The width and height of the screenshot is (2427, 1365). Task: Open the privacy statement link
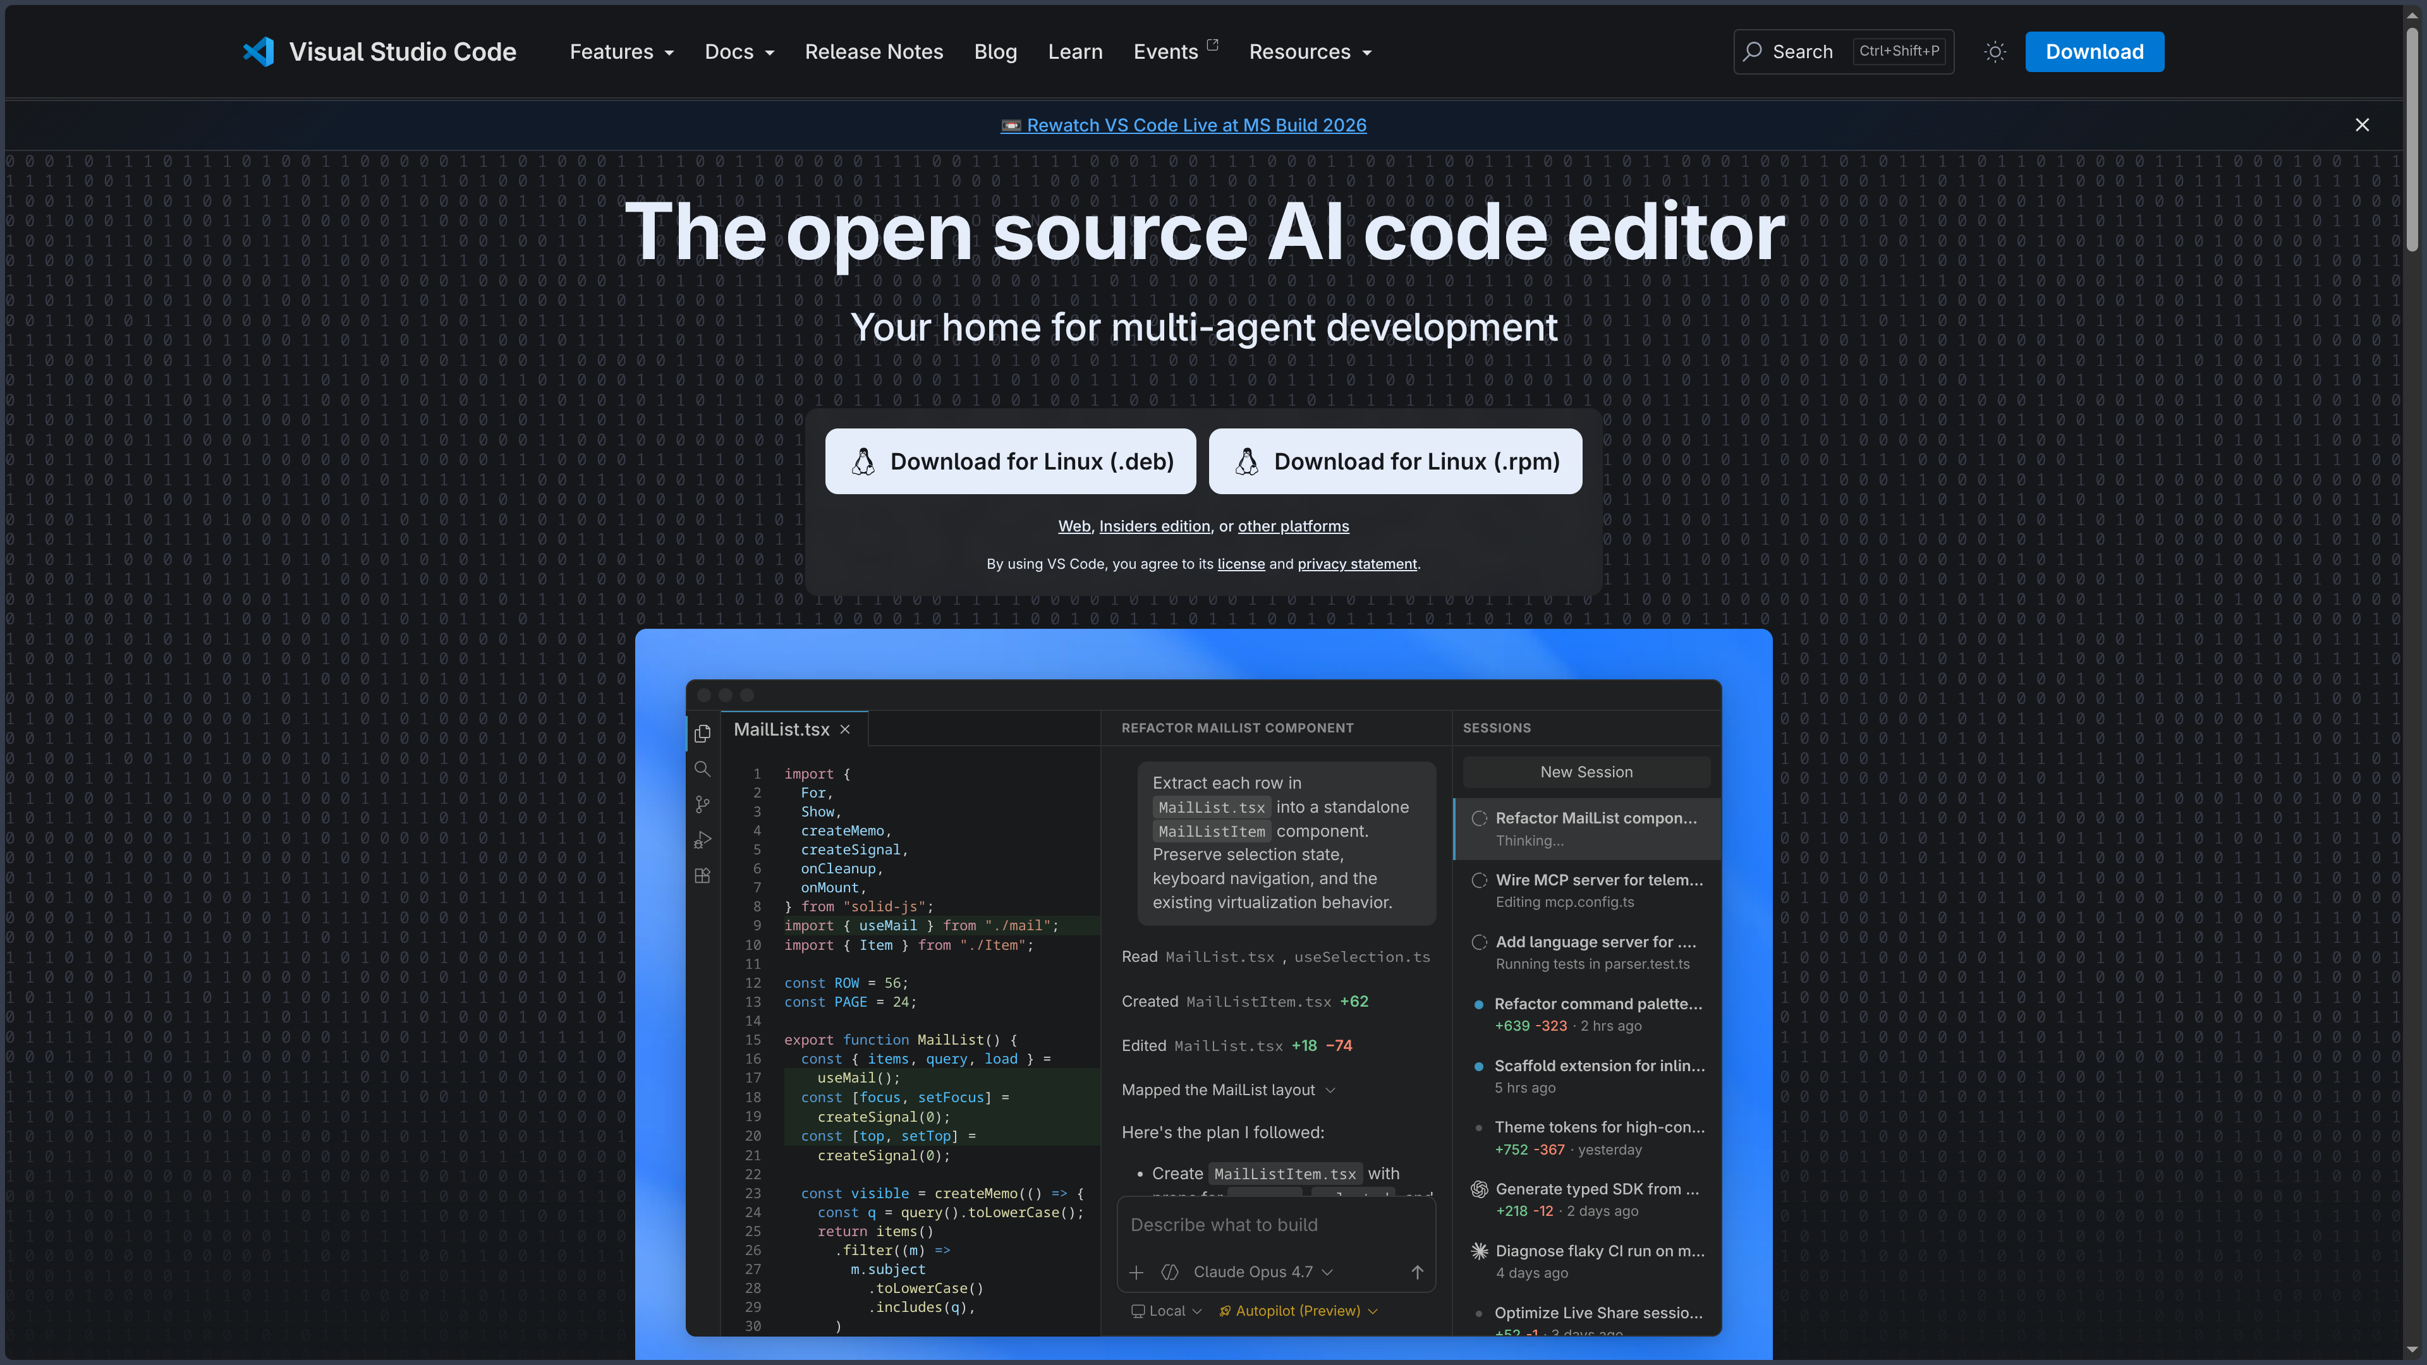1357,564
